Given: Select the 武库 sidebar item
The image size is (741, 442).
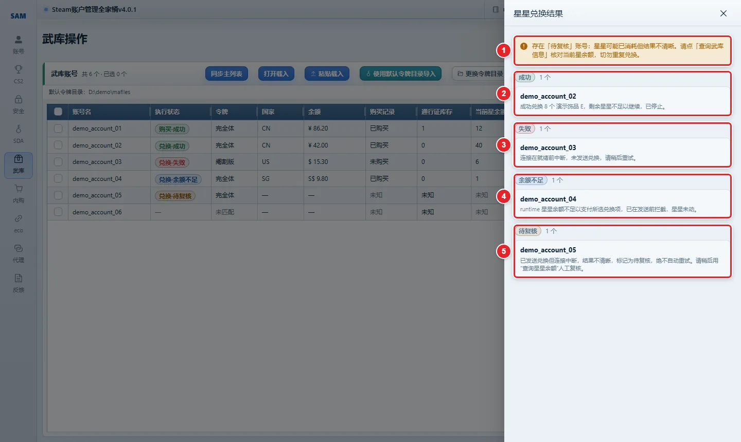Looking at the screenshot, I should (x=19, y=164).
